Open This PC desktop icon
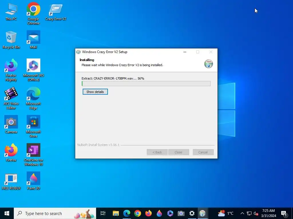The image size is (293, 219). click(11, 12)
